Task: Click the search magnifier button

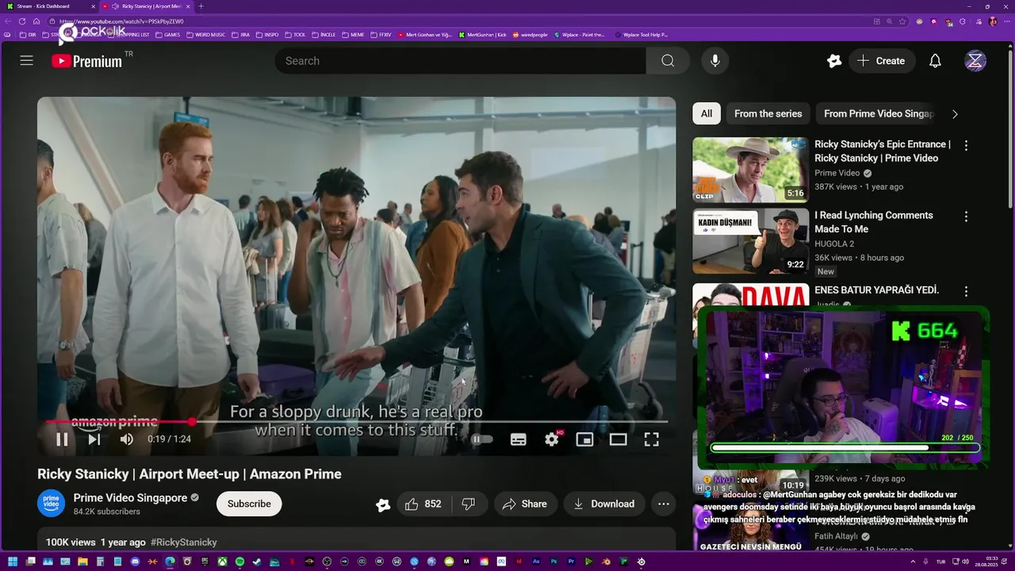Action: point(668,61)
